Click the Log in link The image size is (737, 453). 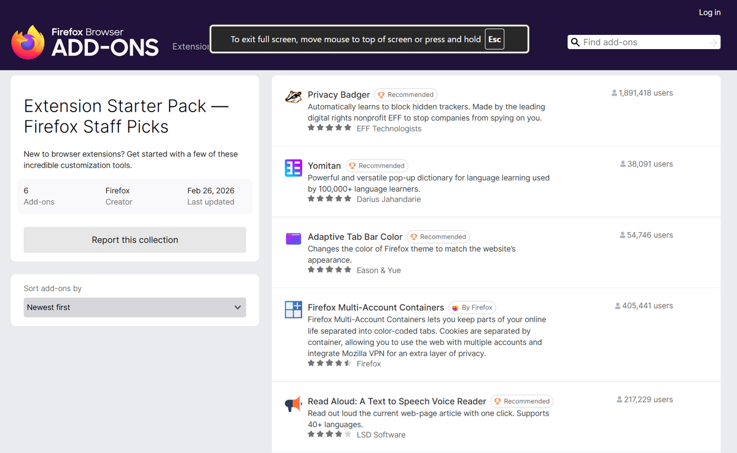[x=709, y=12]
